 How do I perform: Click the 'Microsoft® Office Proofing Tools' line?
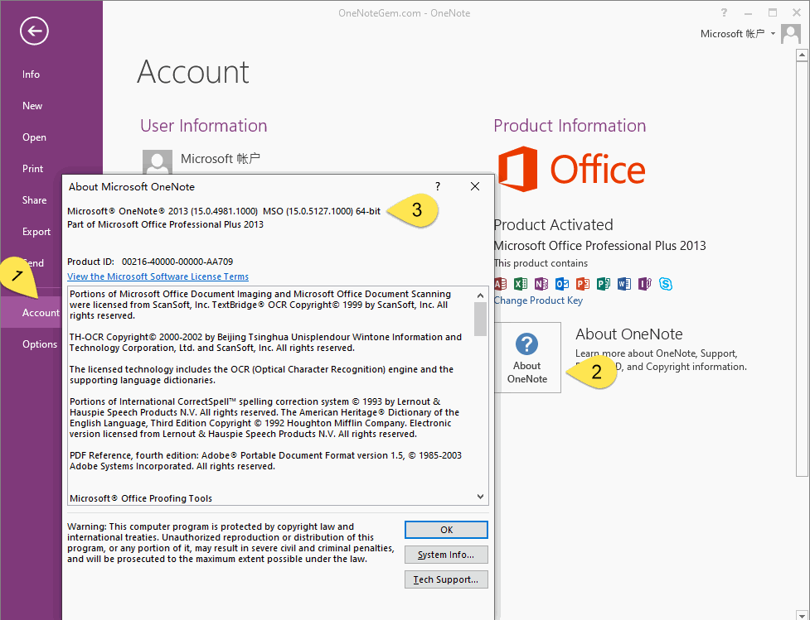click(141, 498)
